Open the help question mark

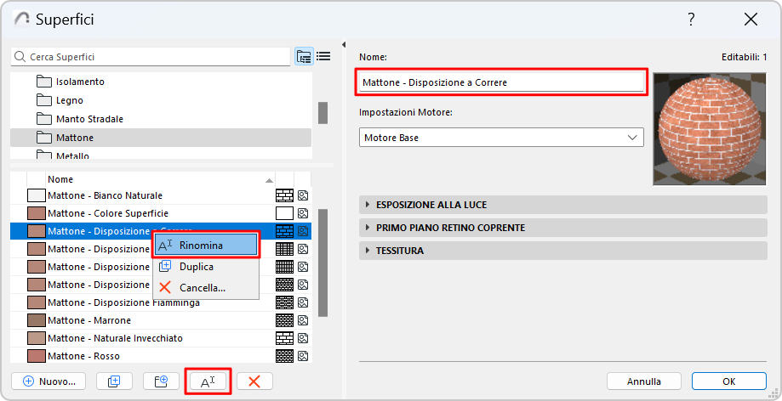point(691,20)
